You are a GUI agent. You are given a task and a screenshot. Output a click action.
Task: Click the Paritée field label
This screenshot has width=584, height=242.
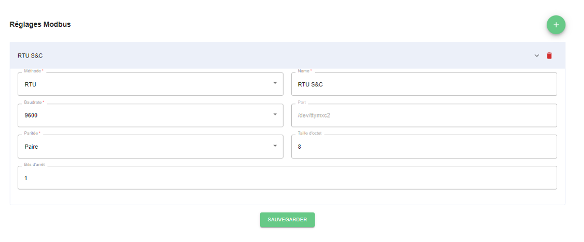tap(32, 134)
